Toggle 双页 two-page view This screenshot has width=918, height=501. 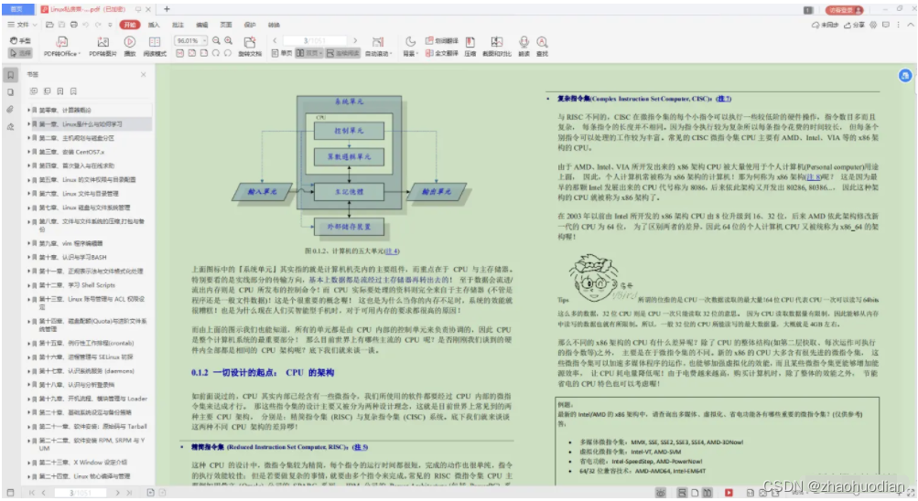(308, 53)
